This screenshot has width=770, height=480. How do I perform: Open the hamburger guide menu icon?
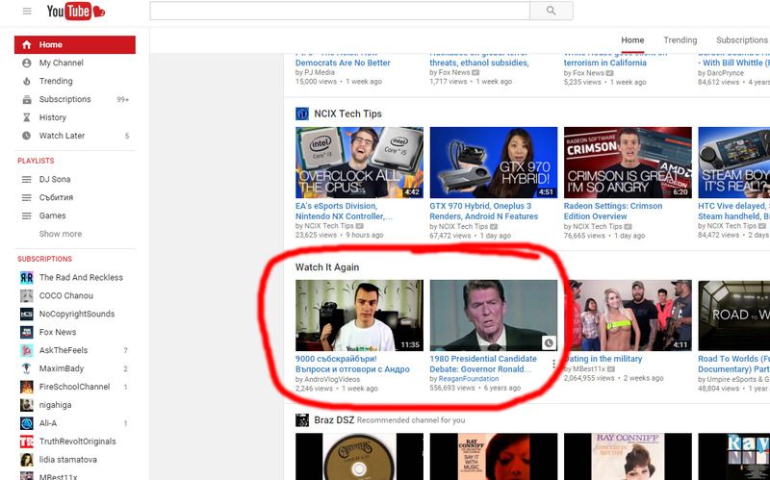(x=27, y=11)
